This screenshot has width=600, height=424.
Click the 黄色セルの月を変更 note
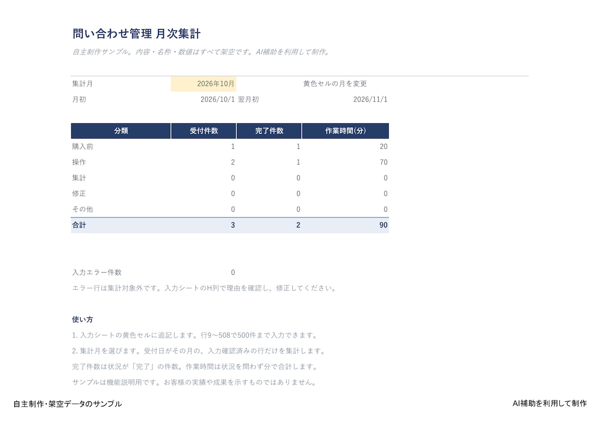tap(335, 84)
